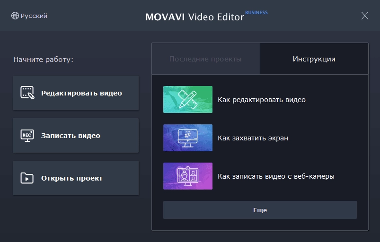Screen dimensions: 380x242
Task: Click the MOVAVI Video Editor title
Action: (194, 17)
